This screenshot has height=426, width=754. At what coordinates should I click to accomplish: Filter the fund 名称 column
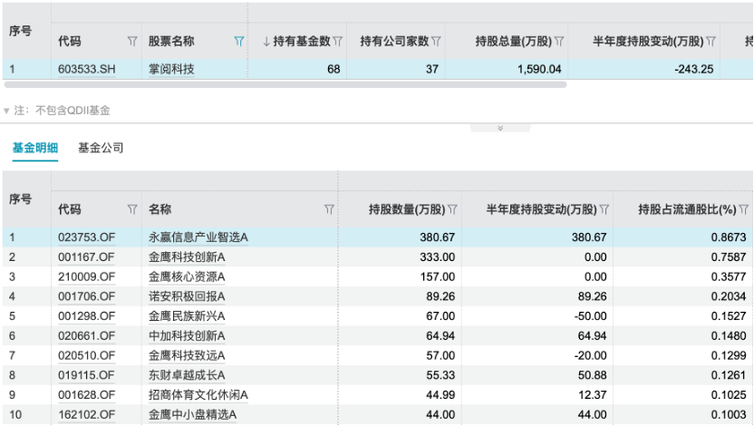(x=329, y=209)
